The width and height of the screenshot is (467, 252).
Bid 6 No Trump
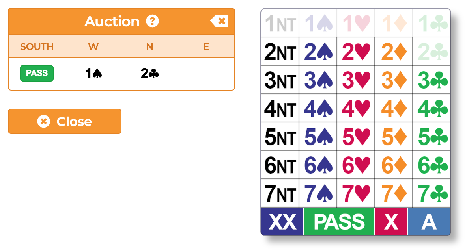pos(280,165)
